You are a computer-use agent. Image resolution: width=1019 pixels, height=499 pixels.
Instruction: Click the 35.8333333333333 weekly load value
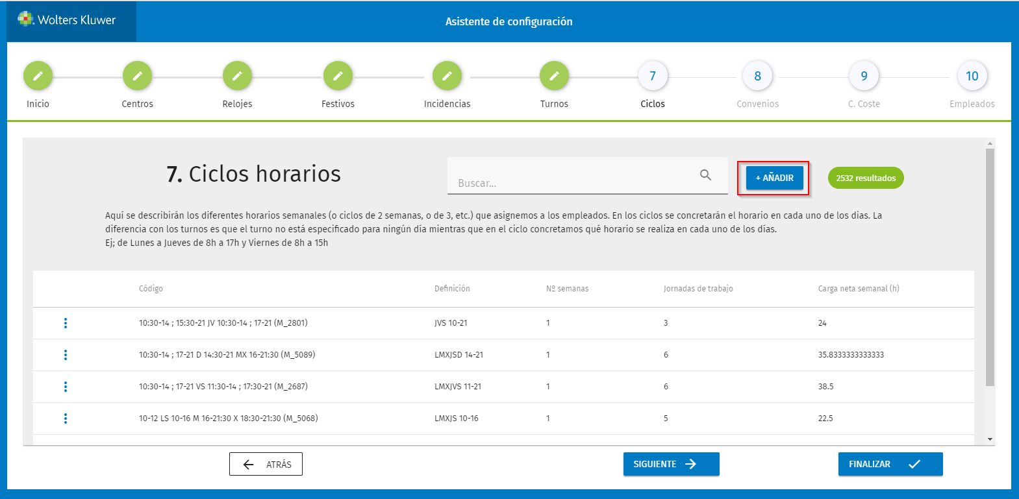tap(851, 355)
